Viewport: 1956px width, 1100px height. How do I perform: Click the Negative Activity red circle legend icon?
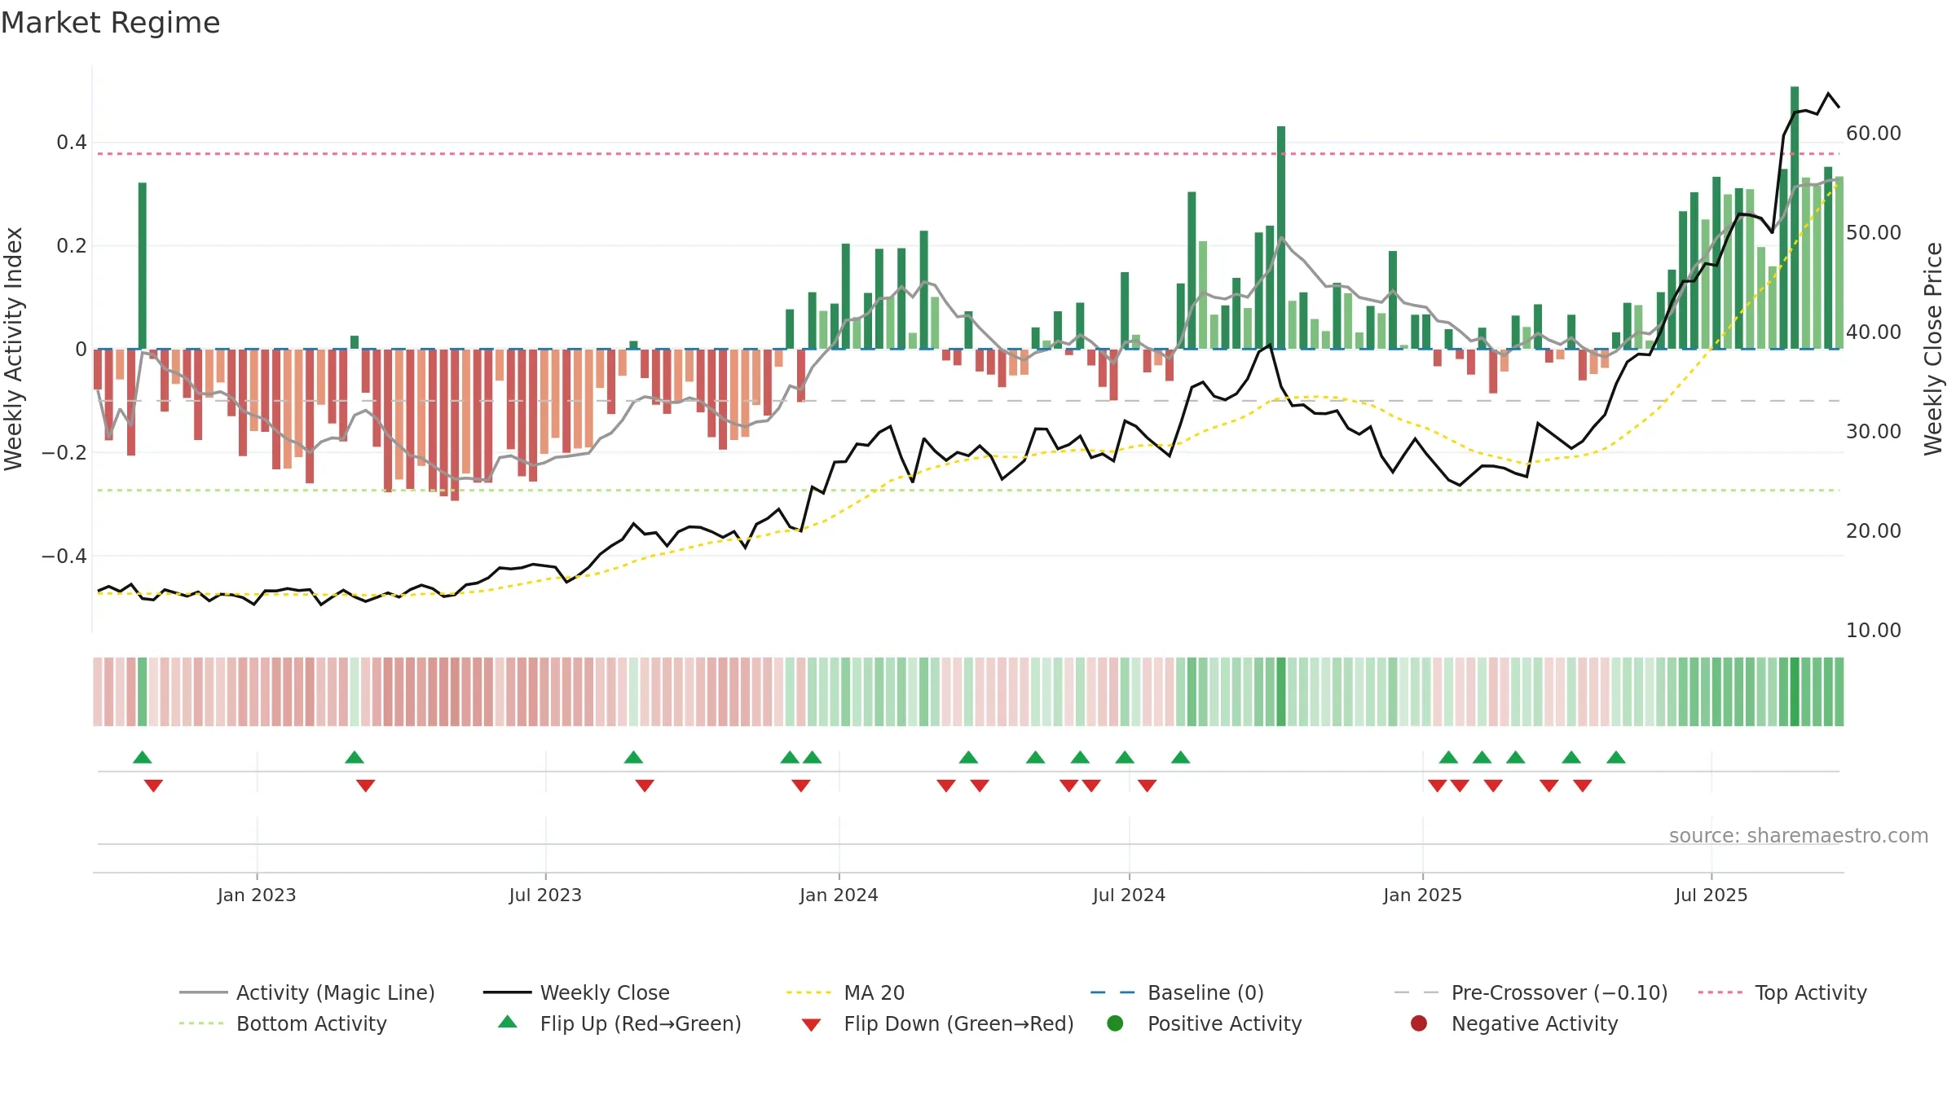click(1419, 1023)
